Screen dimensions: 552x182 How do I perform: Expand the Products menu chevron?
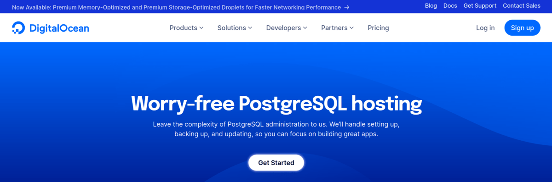tap(201, 28)
